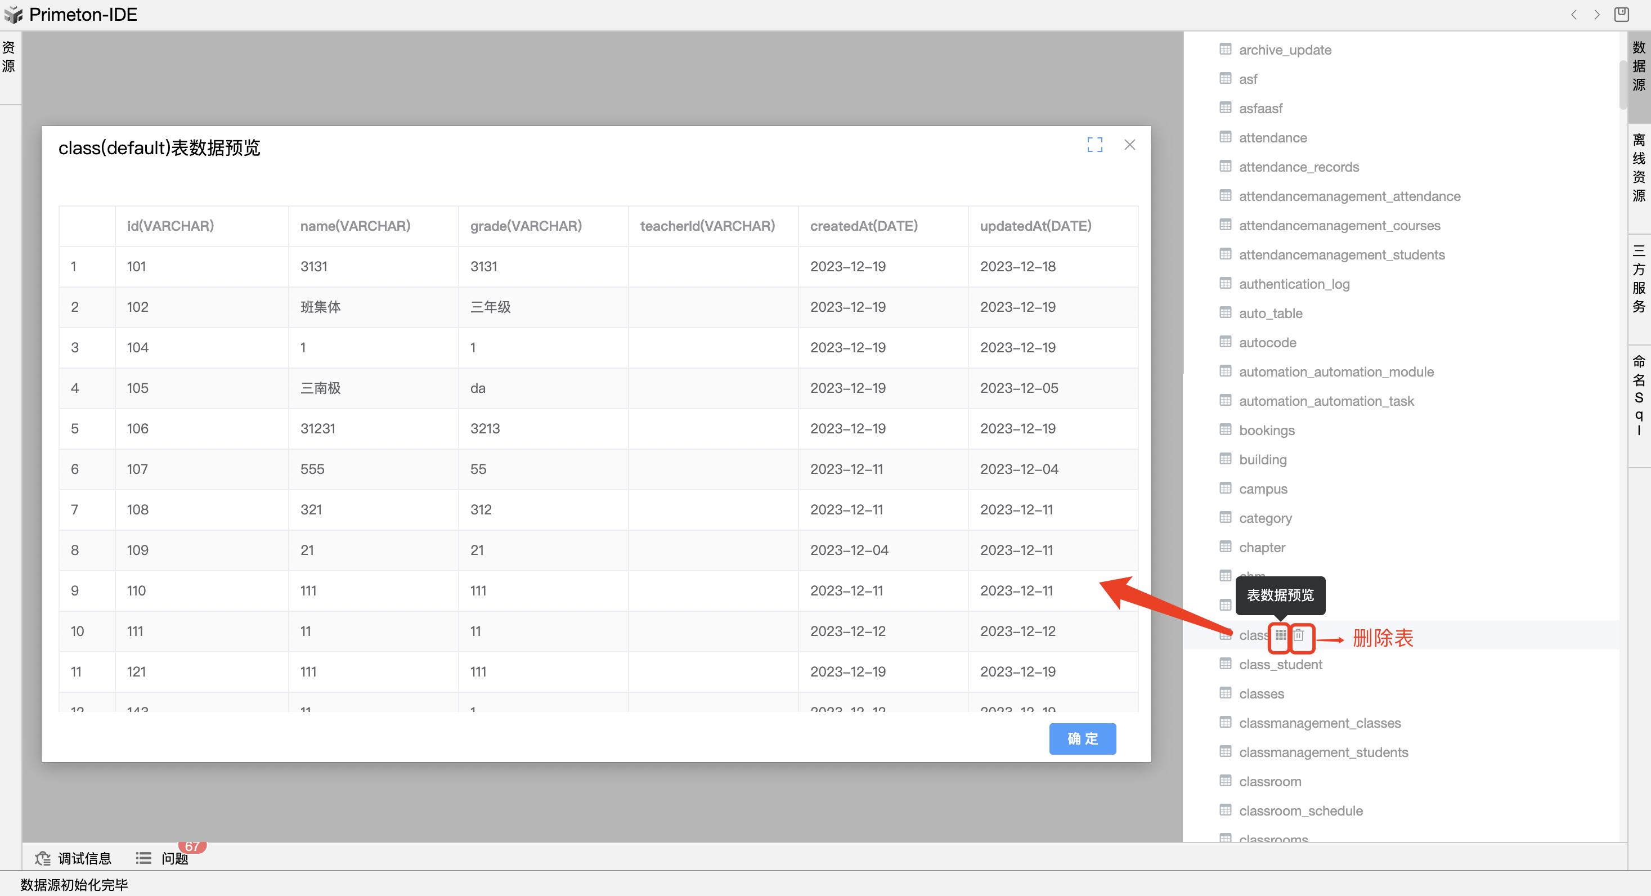This screenshot has width=1651, height=896.
Task: Click the forward navigation arrow icon
Action: (x=1596, y=15)
